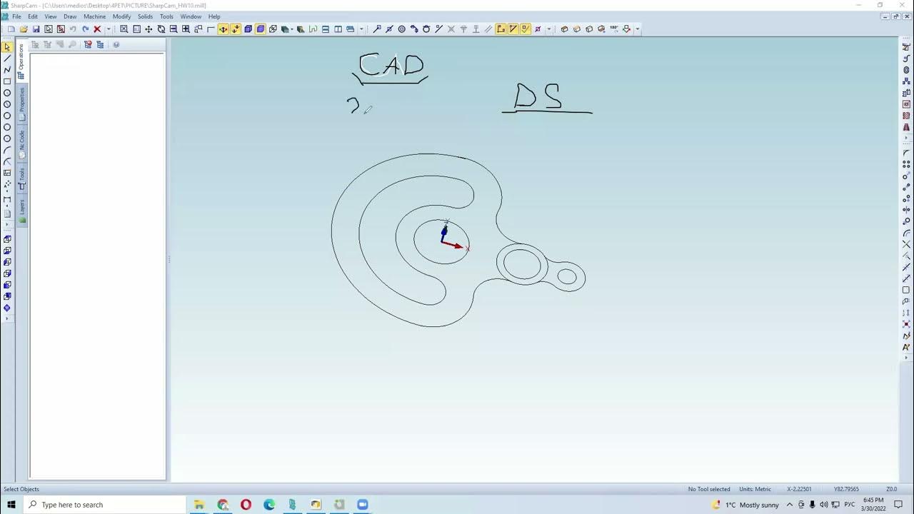This screenshot has width=914, height=514.
Task: Create a new file from the toolbar
Action: tap(11, 29)
